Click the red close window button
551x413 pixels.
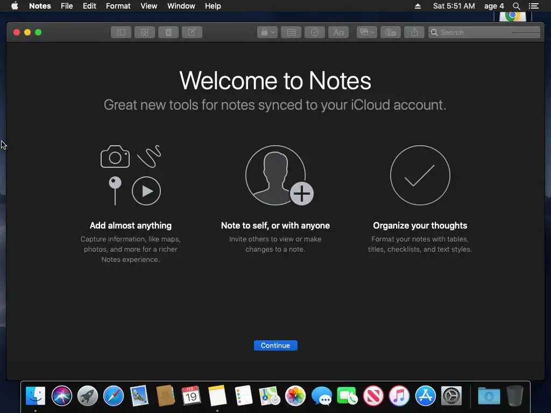(x=17, y=32)
